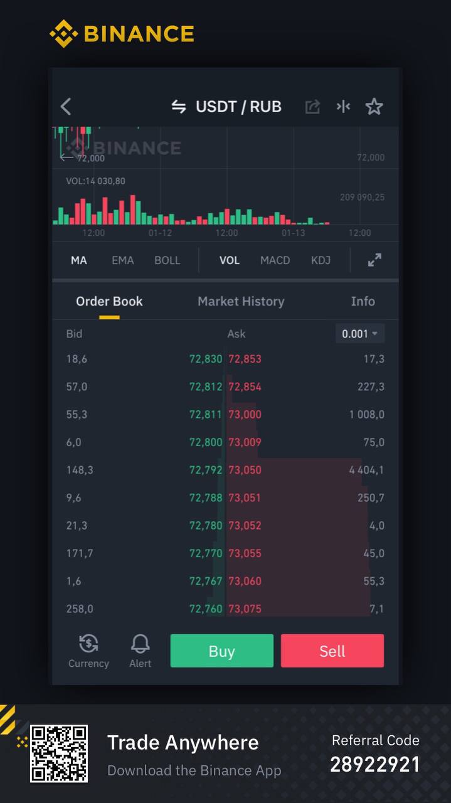Select bid price 72,812
Screen dimensions: 451x803
[206, 387]
